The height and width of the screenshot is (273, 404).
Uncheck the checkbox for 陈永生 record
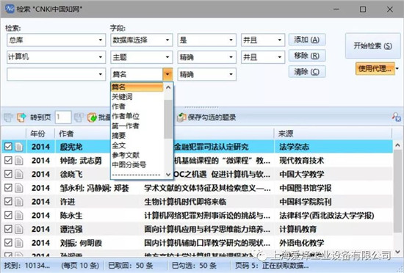coord(8,215)
